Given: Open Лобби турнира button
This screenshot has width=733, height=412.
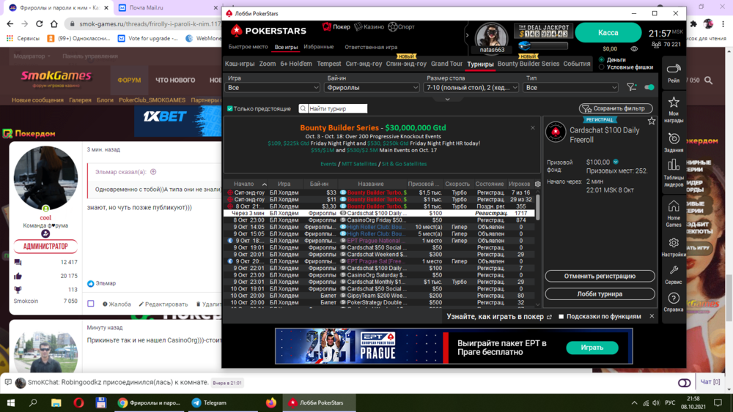Looking at the screenshot, I should pos(600,294).
